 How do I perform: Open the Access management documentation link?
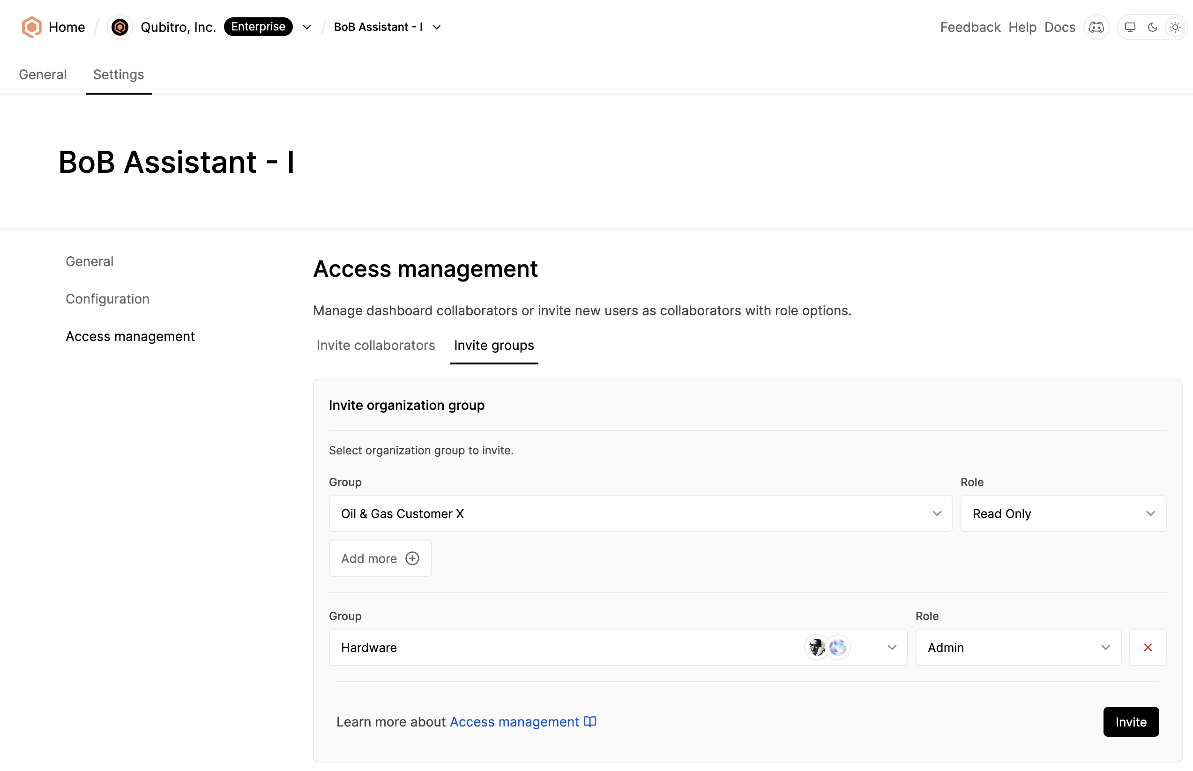pos(514,721)
